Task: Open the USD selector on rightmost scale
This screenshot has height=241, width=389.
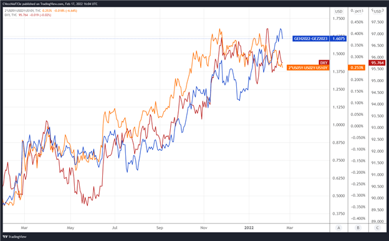Action: click(x=377, y=11)
